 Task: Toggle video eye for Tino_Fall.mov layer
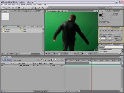click(x=2, y=66)
